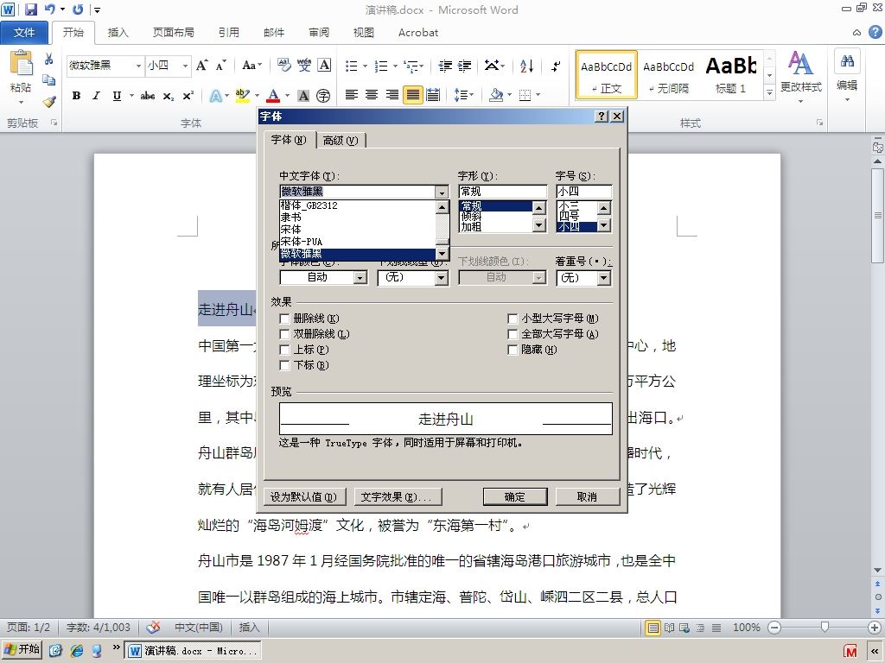The width and height of the screenshot is (885, 663).
Task: Open the 着重号 emphasis mark dropdown
Action: (x=604, y=277)
